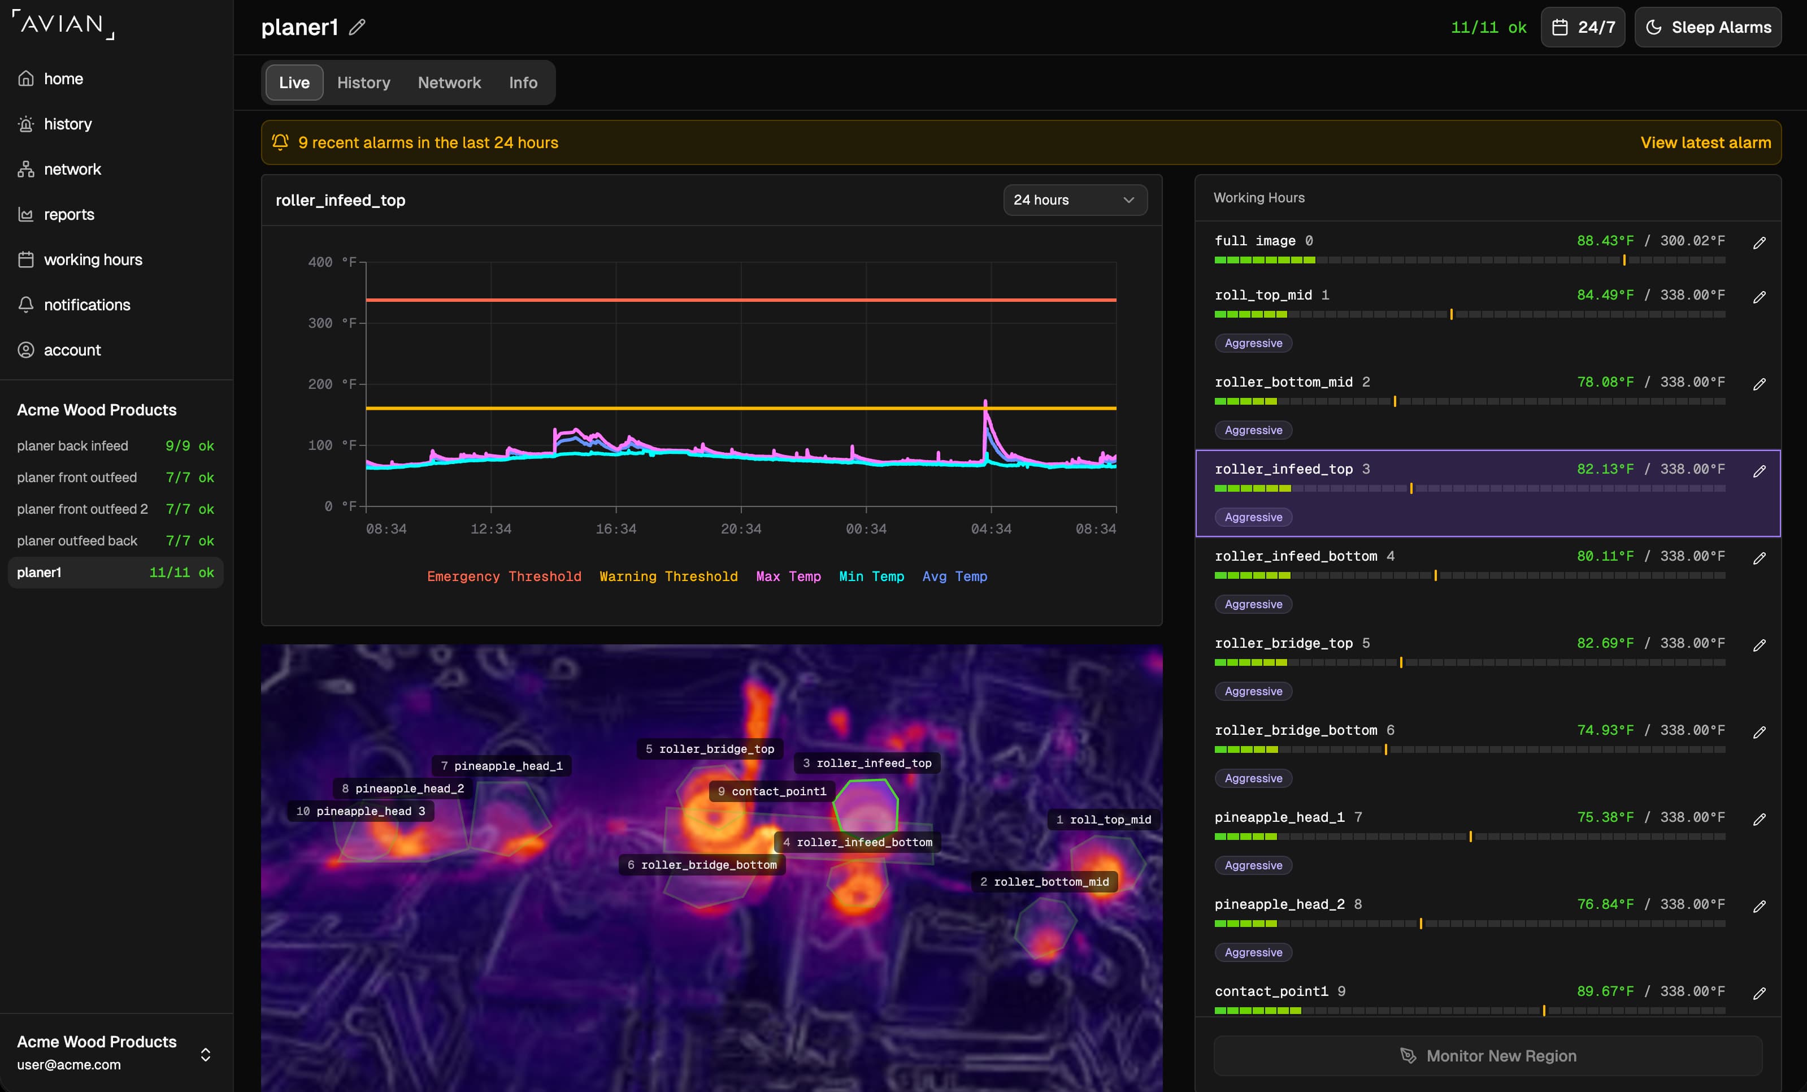The width and height of the screenshot is (1807, 1092).
Task: Toggle Avg Temp legend entry
Action: (955, 577)
